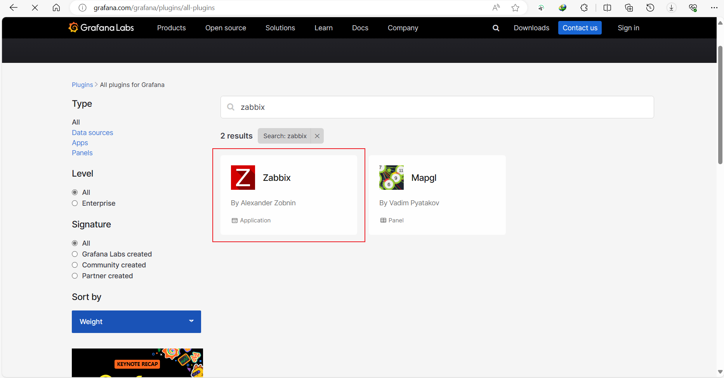This screenshot has width=724, height=378.
Task: Open the browser home icon
Action: pyautogui.click(x=56, y=8)
